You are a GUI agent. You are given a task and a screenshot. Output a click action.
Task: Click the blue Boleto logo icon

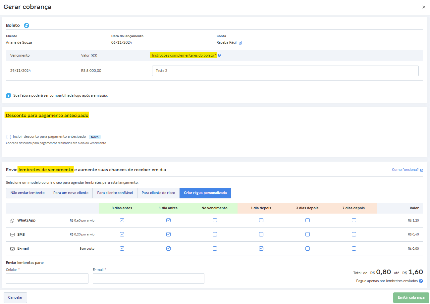point(27,25)
